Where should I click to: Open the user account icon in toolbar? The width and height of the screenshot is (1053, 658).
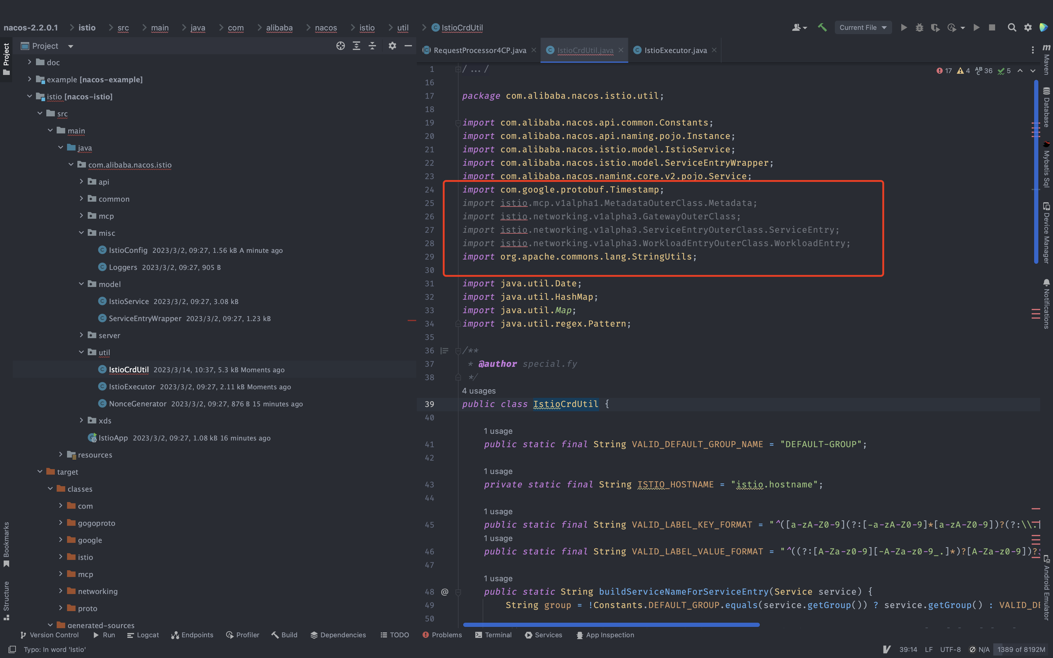[x=799, y=27]
